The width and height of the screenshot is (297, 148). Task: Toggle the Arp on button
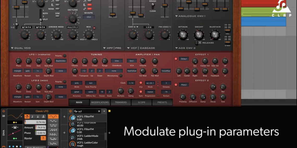tap(141, 83)
